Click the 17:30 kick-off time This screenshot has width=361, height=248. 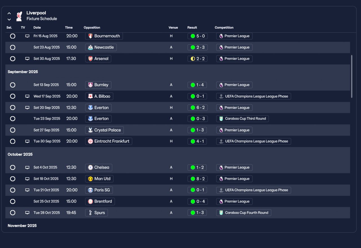click(71, 59)
